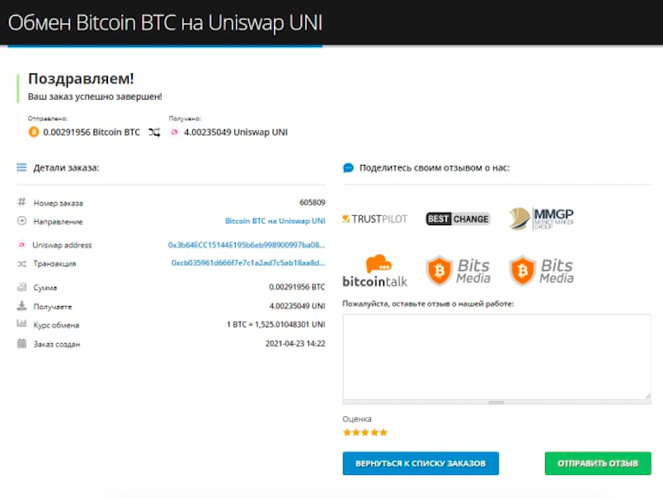The image size is (663, 498).
Task: Click the orange Bitcoin coin icon
Action: [34, 132]
